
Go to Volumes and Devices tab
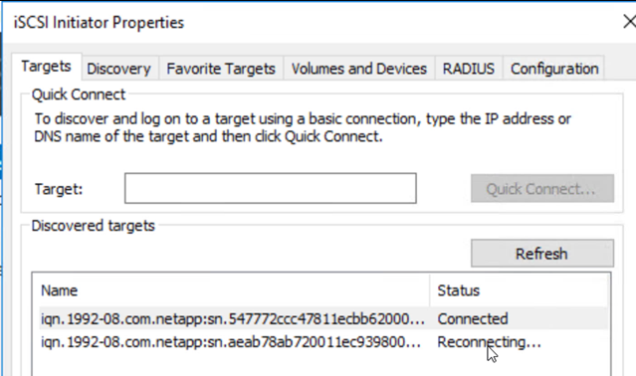[358, 69]
